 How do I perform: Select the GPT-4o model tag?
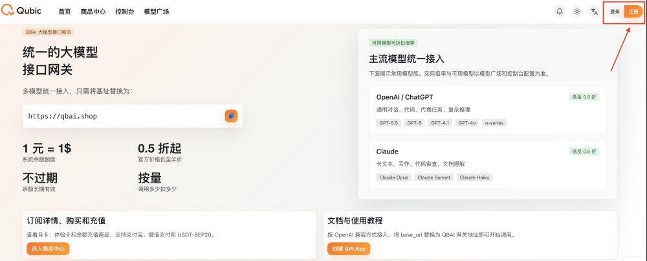467,122
